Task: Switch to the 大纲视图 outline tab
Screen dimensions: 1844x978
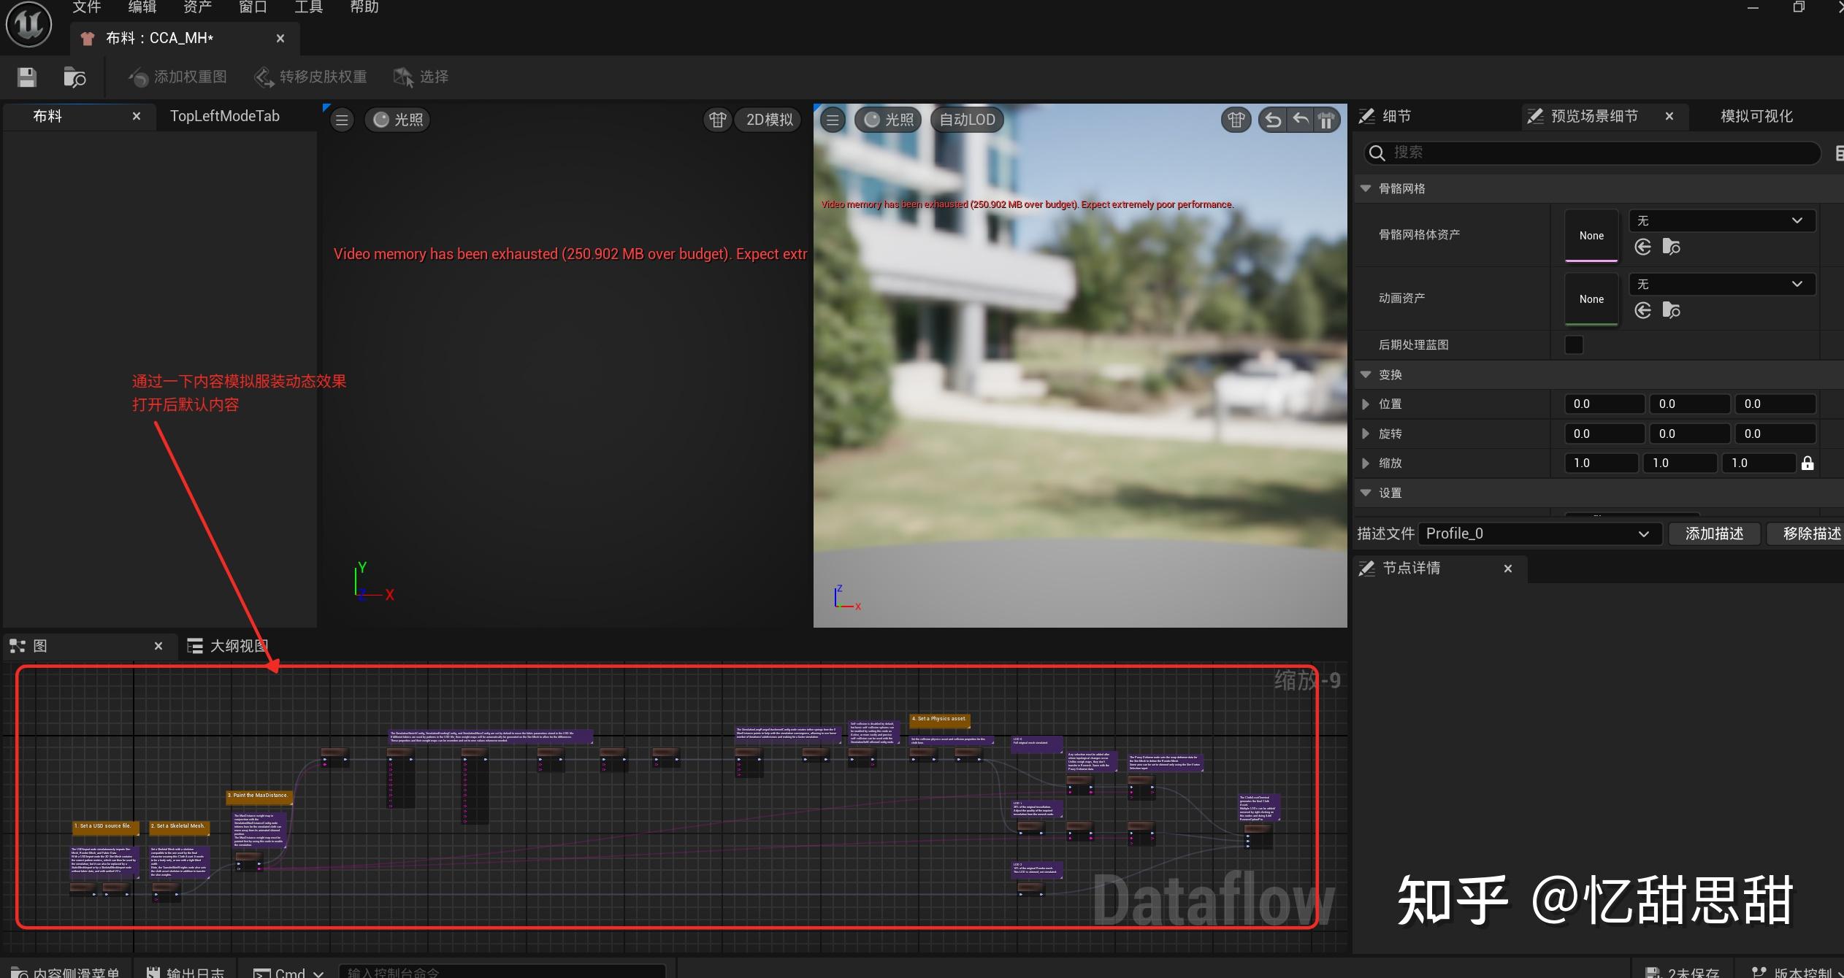Action: click(228, 646)
